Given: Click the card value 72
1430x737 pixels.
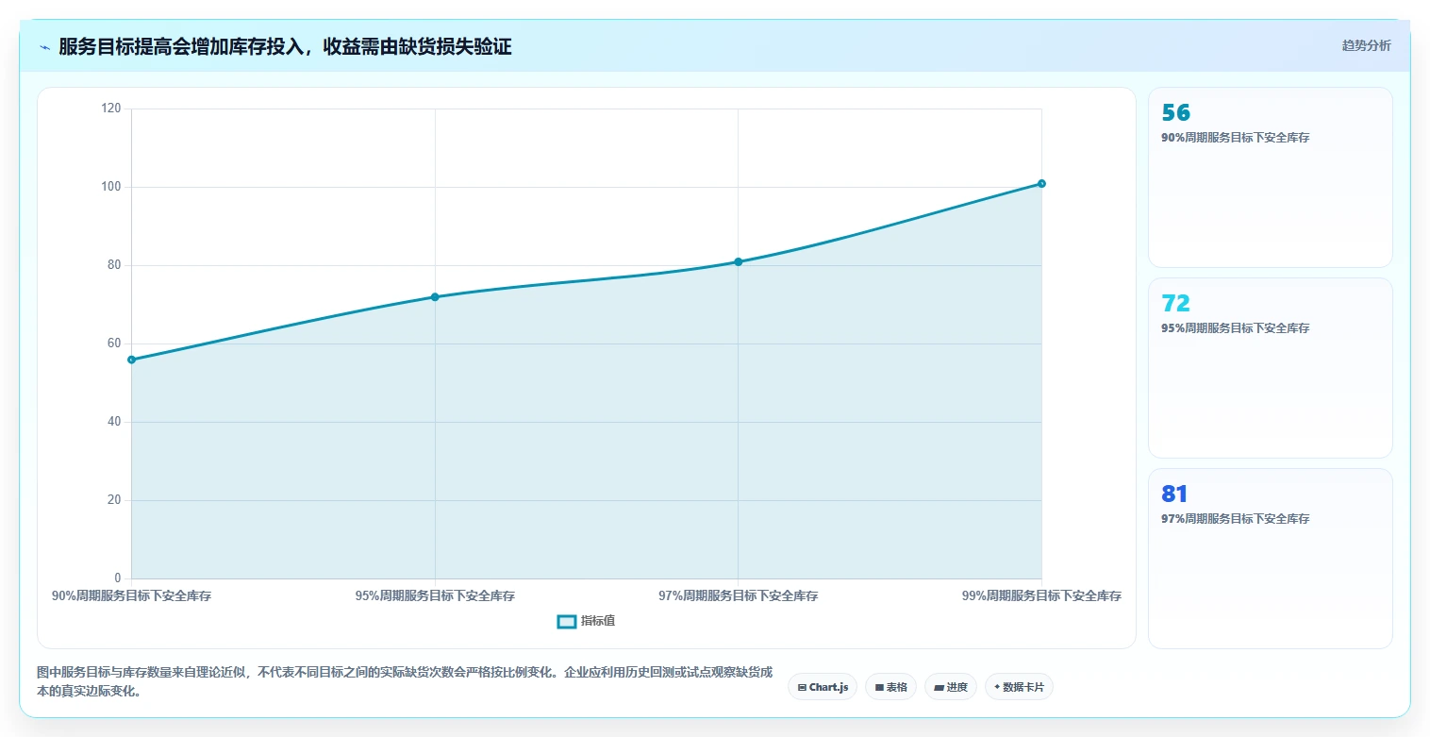Looking at the screenshot, I should 1175,304.
